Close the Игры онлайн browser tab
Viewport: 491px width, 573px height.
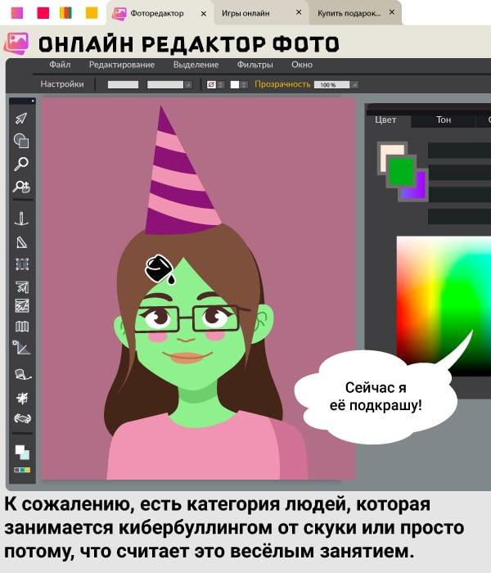point(299,12)
